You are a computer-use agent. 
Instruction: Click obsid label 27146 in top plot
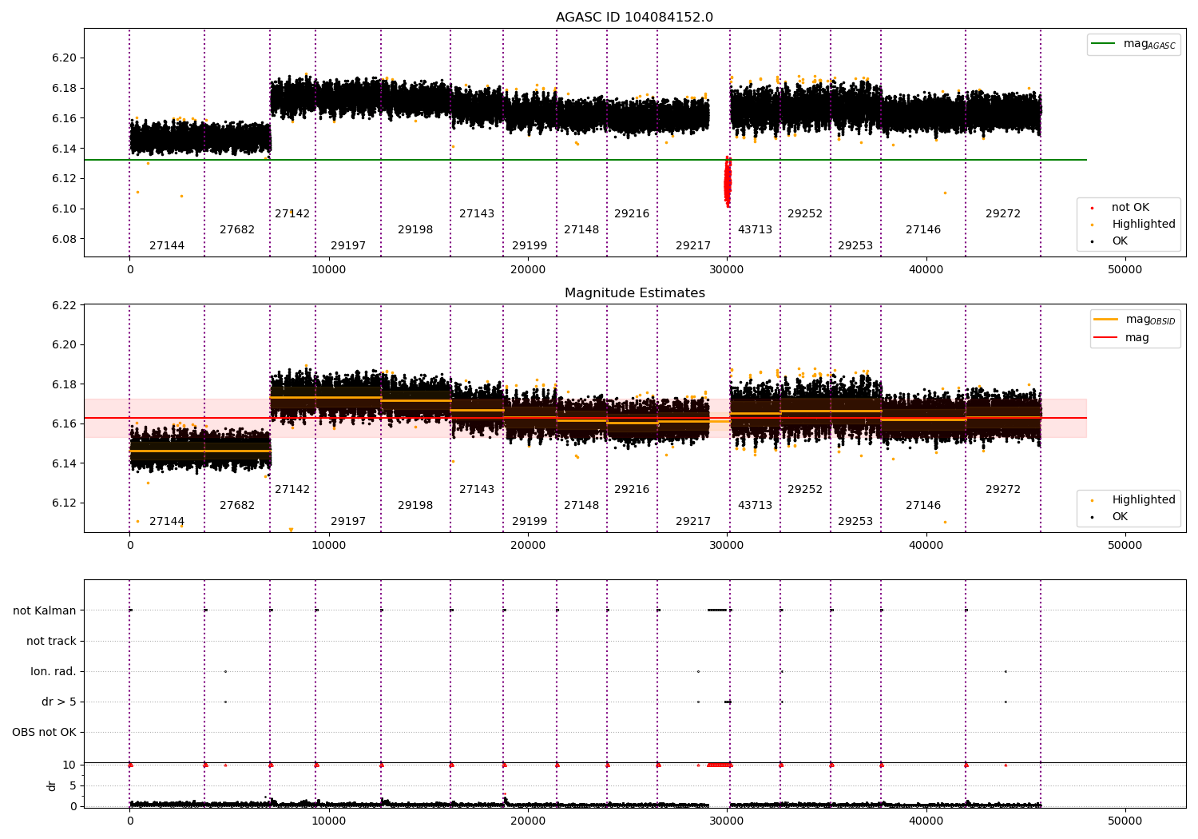click(923, 230)
